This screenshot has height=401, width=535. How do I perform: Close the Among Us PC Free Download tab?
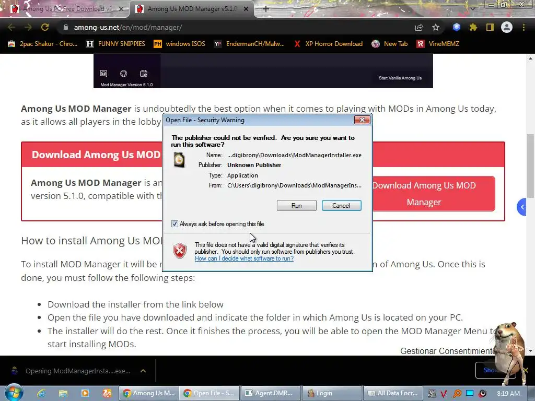121,9
